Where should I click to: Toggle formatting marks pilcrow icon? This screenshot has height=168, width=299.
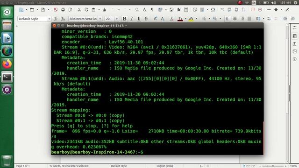(x=152, y=10)
